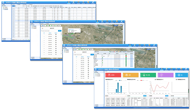Viewport: 190px width, 110px height.
Task: Click the WDECP-IC logo in top-left window
Action: click(x=3, y=2)
